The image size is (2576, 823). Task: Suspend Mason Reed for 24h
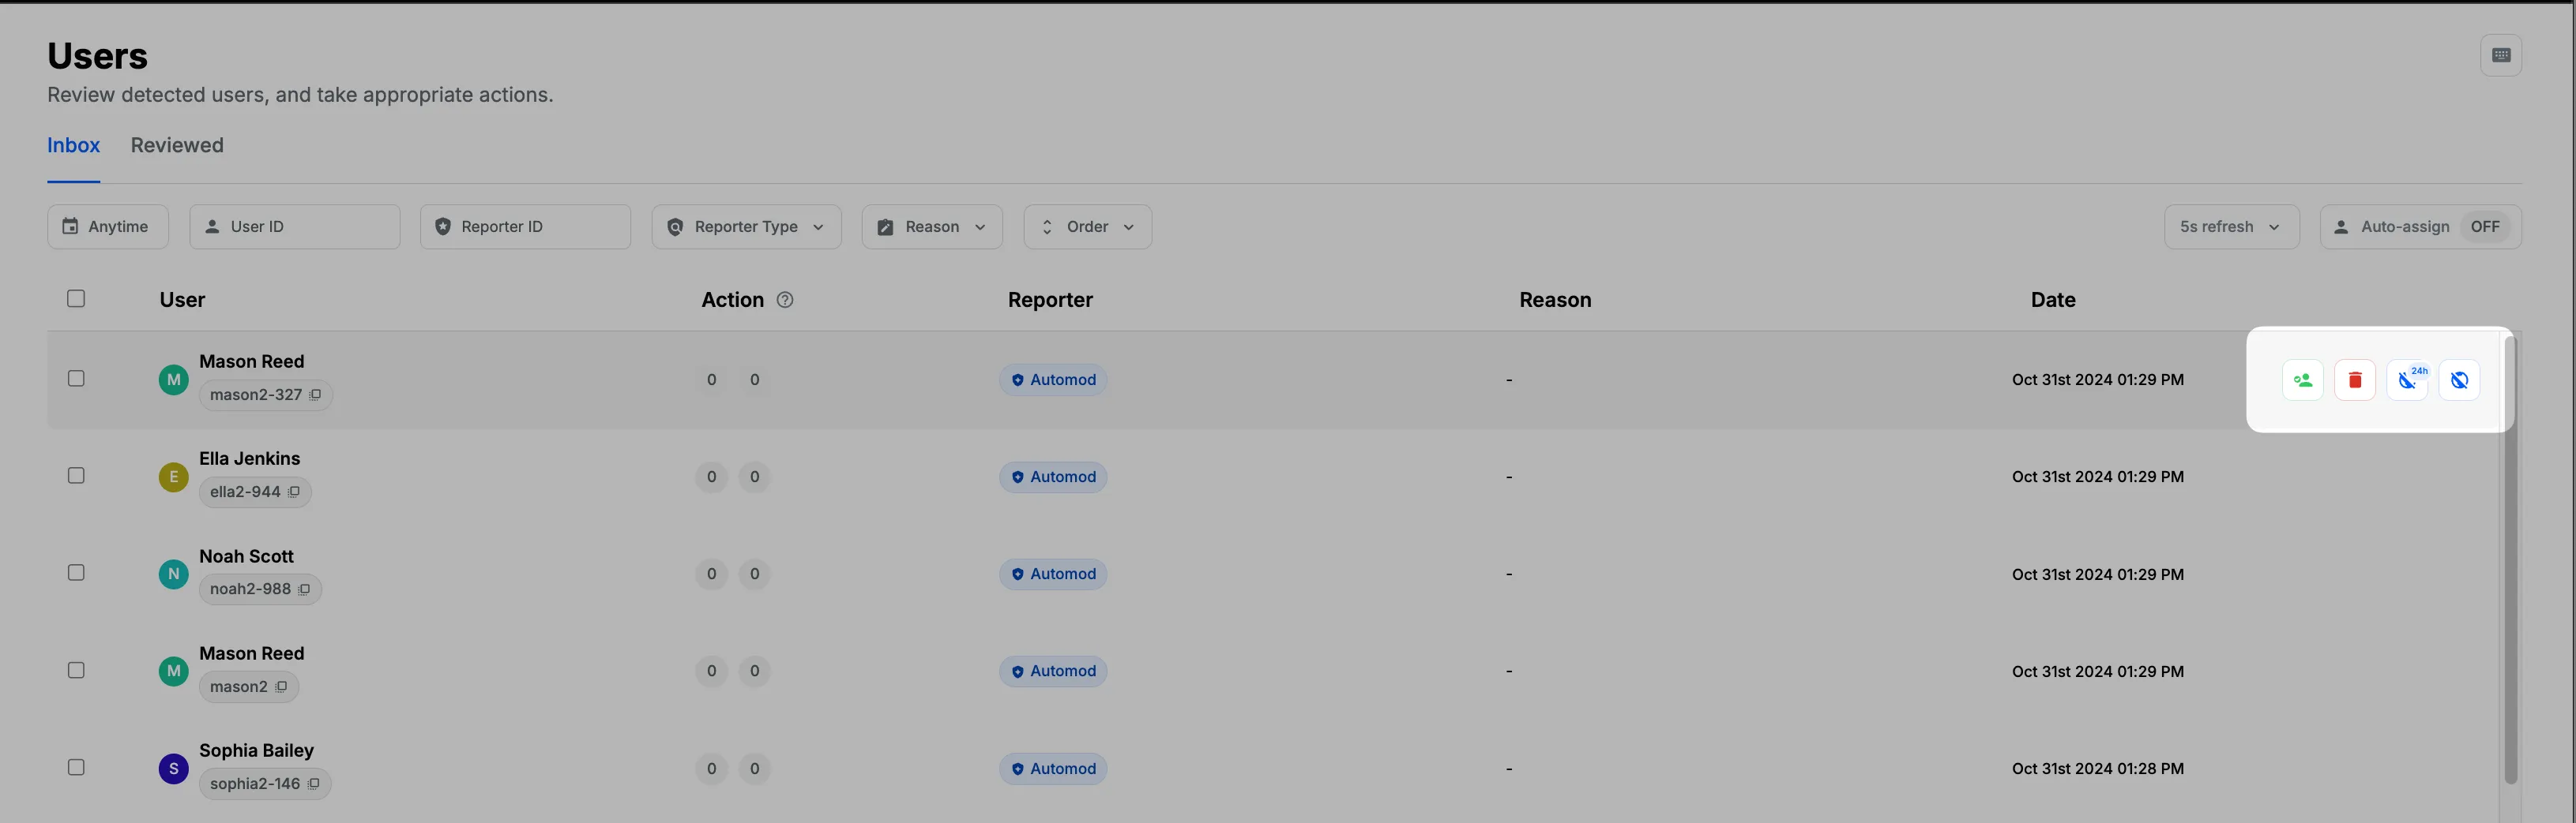pyautogui.click(x=2408, y=380)
